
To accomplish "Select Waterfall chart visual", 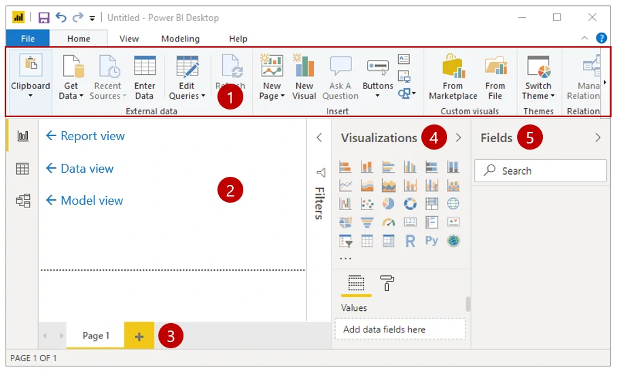I will point(345,204).
